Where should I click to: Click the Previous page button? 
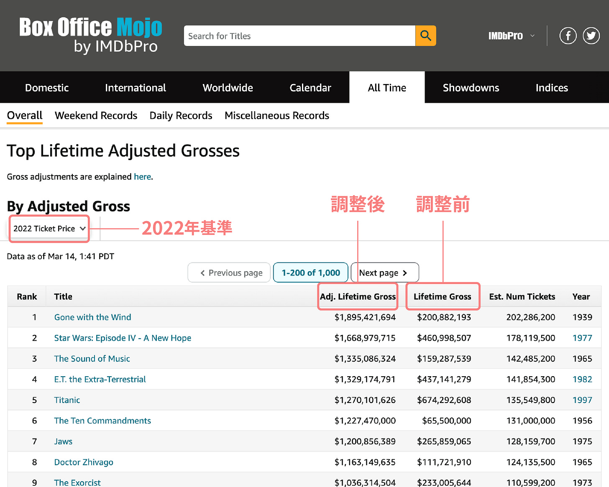229,273
